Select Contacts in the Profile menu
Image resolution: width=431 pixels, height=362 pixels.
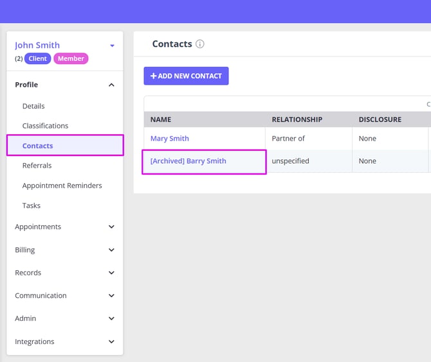pos(38,146)
